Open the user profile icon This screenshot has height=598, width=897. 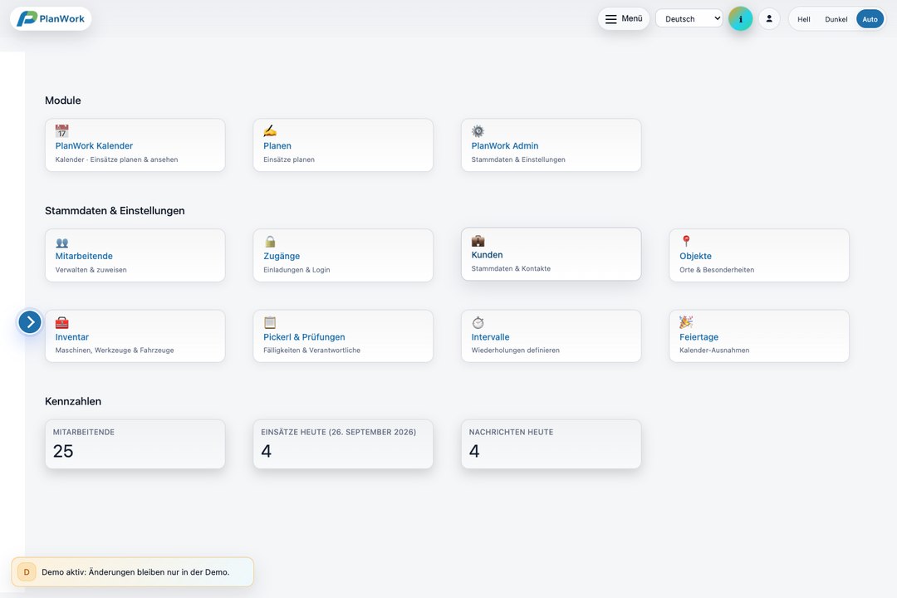coord(769,19)
